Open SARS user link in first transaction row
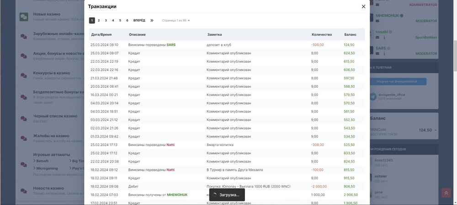The width and height of the screenshot is (457, 205). [171, 45]
